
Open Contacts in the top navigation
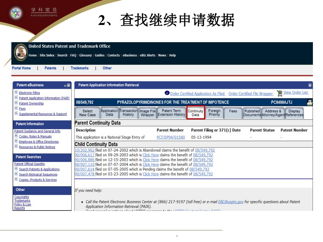(114, 55)
